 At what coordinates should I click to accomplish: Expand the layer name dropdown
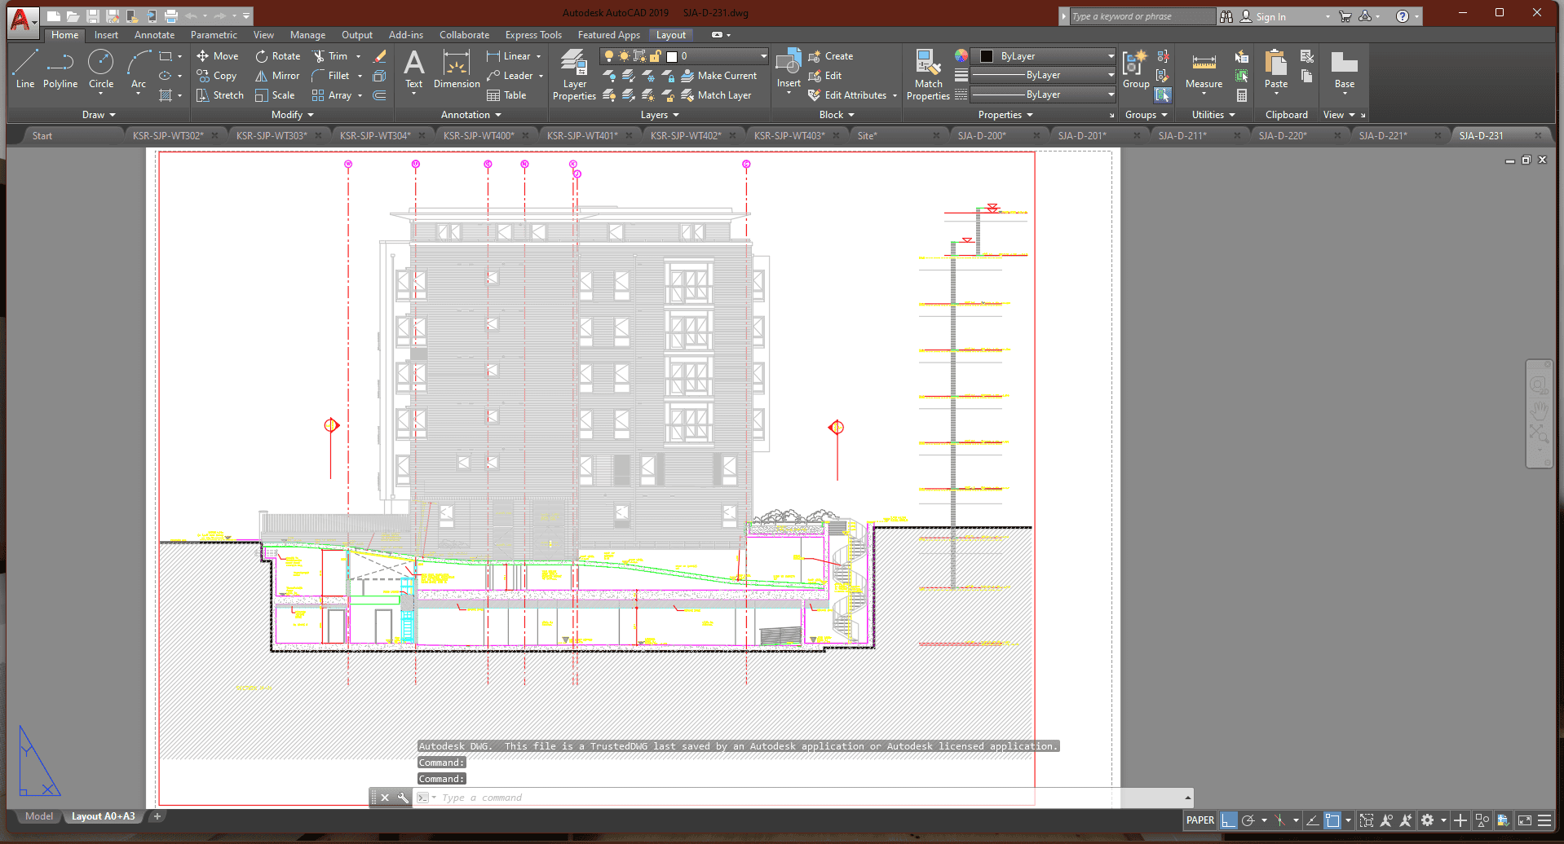click(x=763, y=56)
